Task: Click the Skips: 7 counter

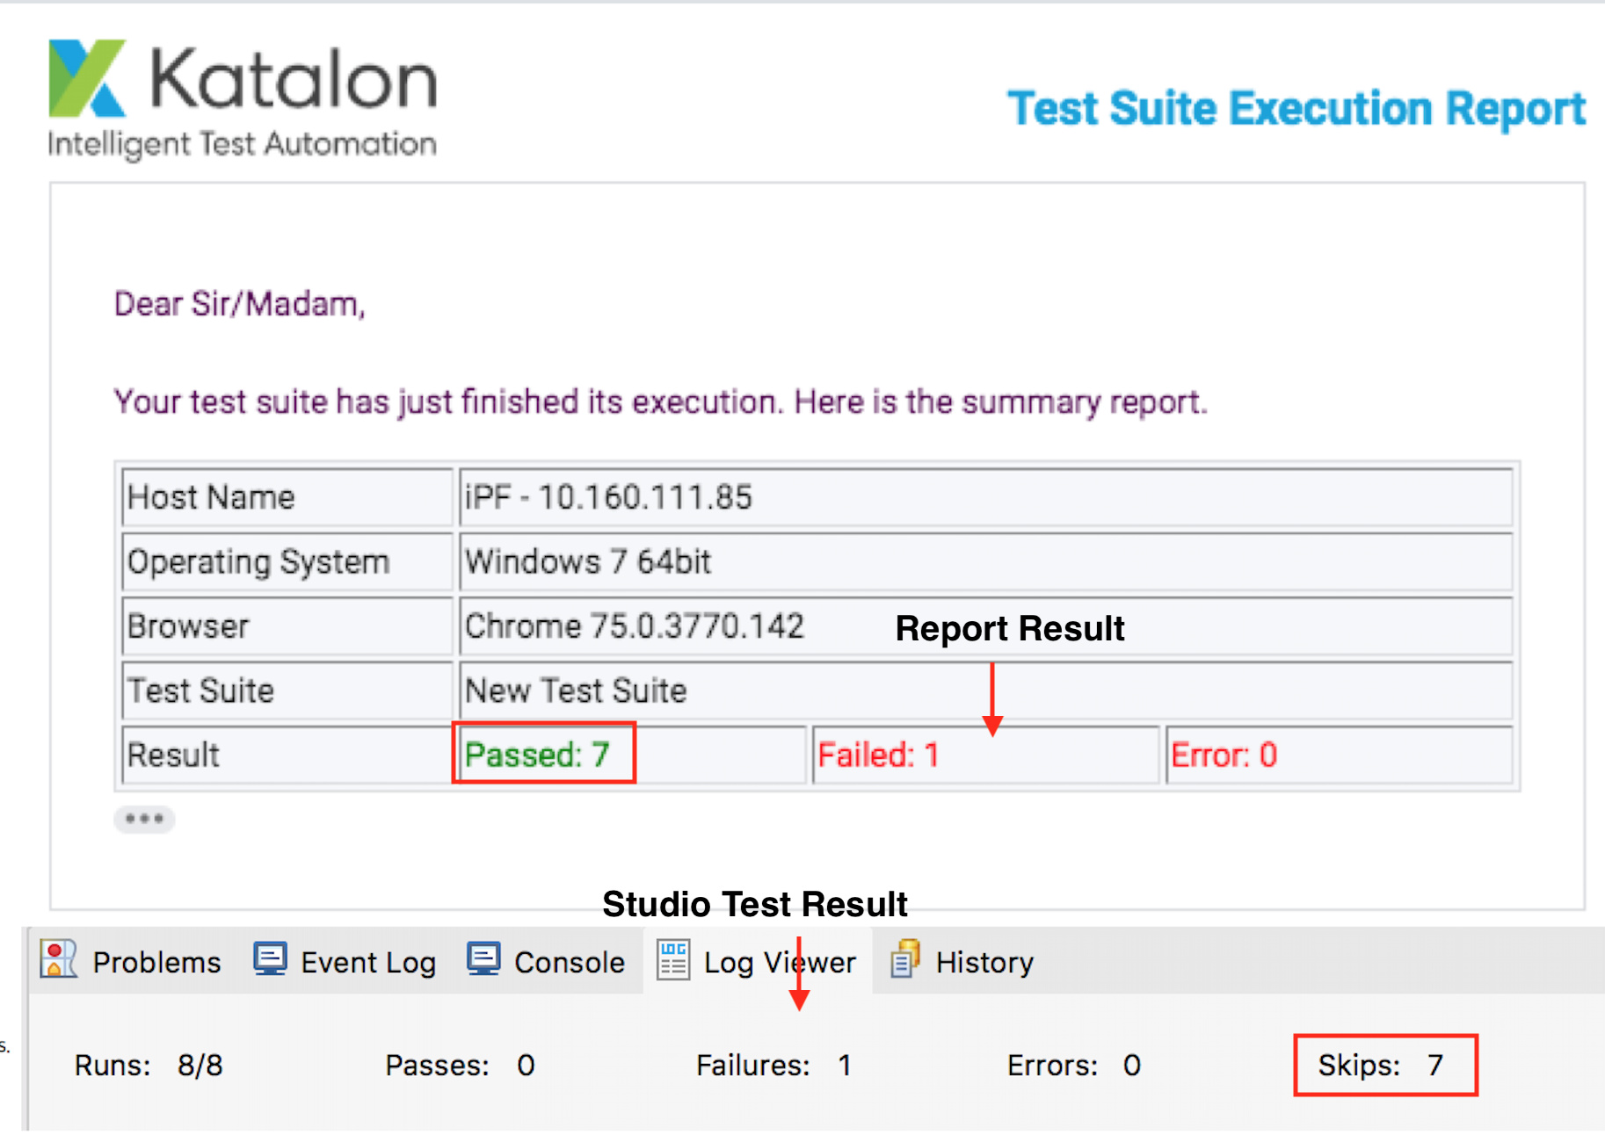Action: point(1381,1065)
